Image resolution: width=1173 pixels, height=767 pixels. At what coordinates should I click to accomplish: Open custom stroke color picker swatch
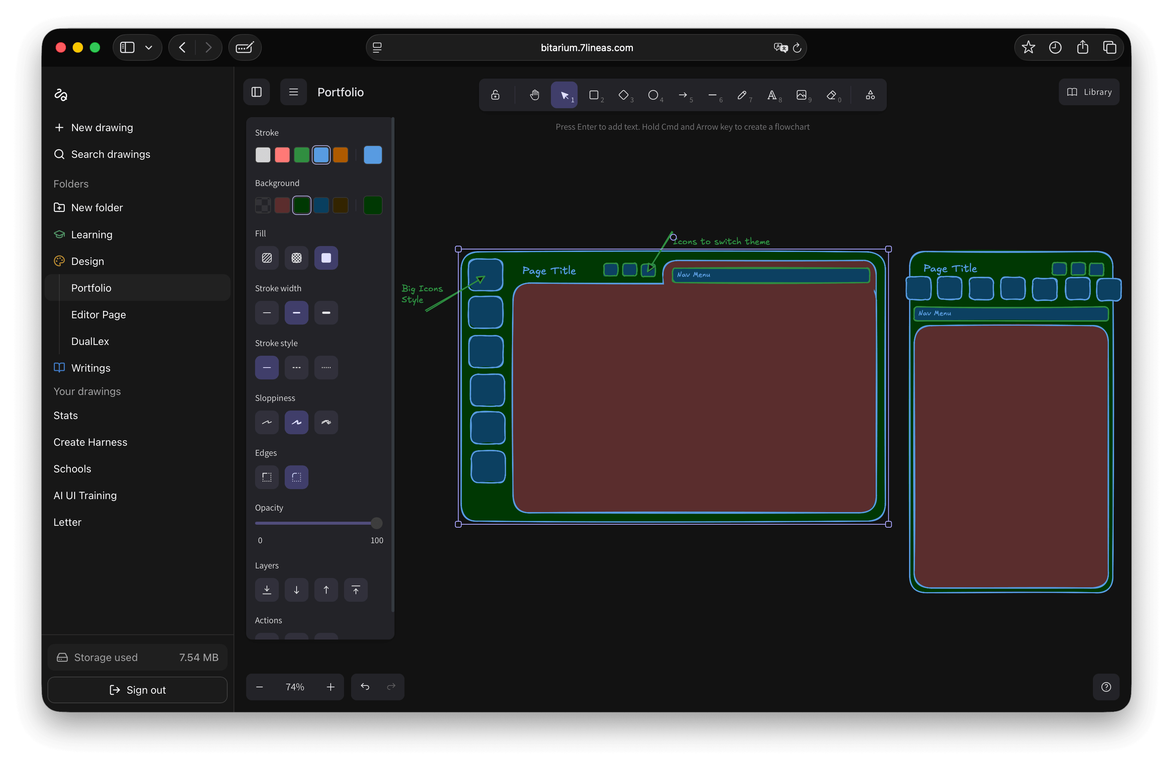click(x=373, y=155)
